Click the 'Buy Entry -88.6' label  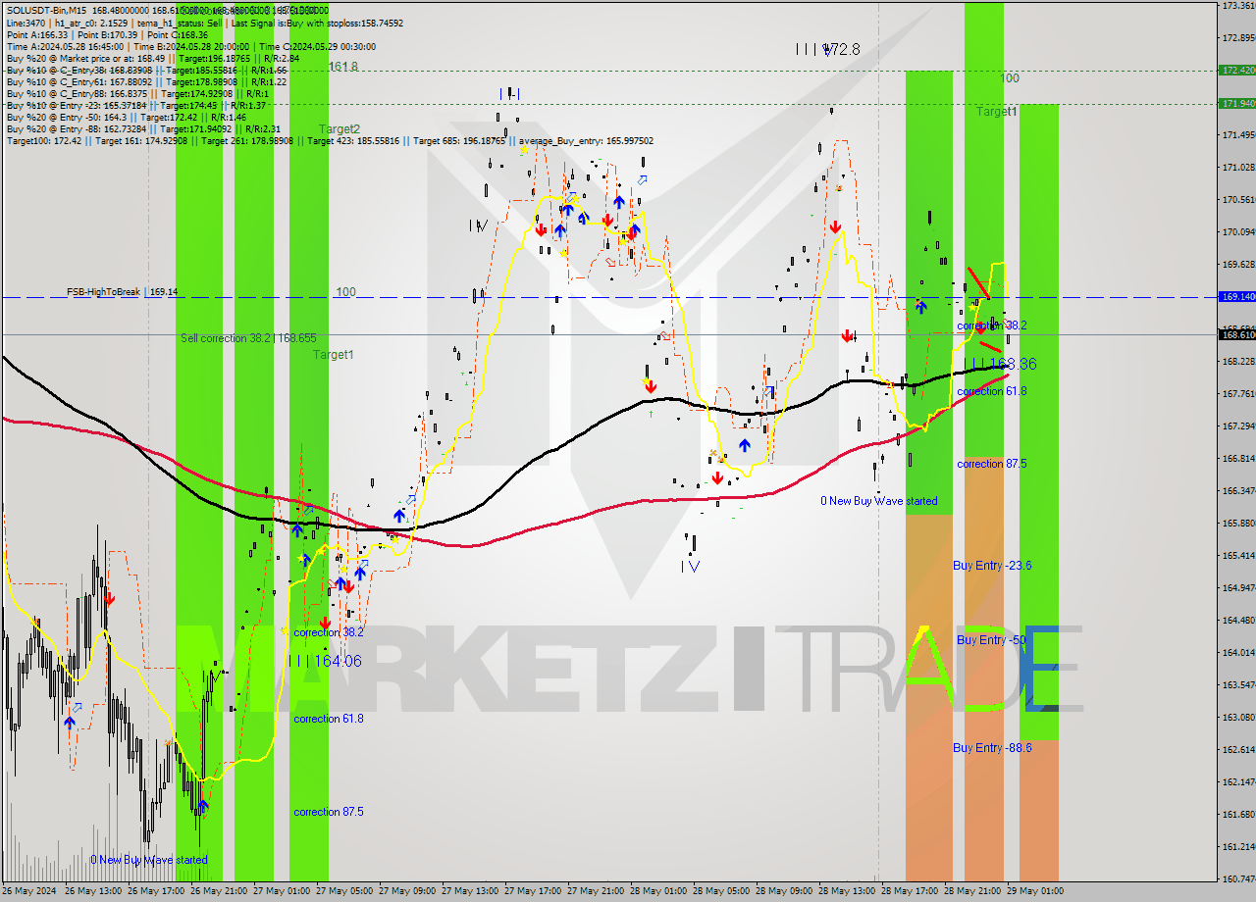[x=992, y=747]
